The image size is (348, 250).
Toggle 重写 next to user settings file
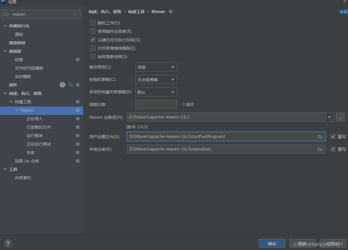[x=333, y=136]
